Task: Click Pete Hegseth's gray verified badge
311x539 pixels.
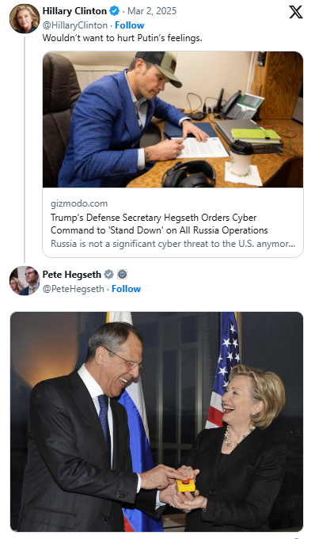Action: click(108, 275)
